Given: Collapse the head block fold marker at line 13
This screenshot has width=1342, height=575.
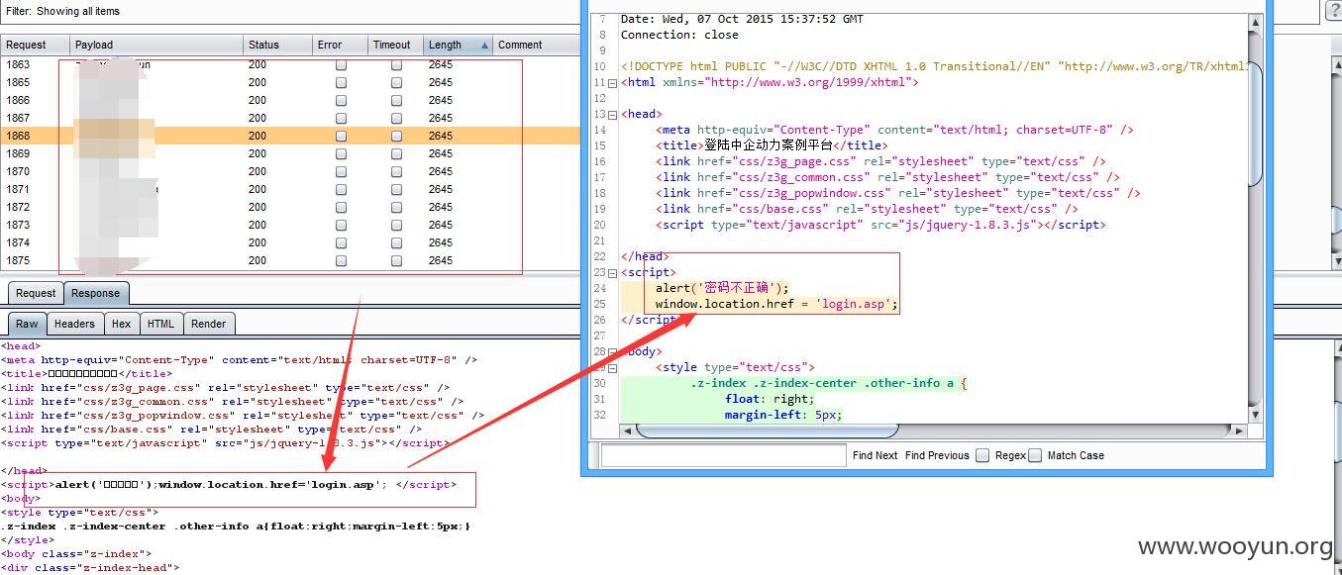Looking at the screenshot, I should pos(612,114).
